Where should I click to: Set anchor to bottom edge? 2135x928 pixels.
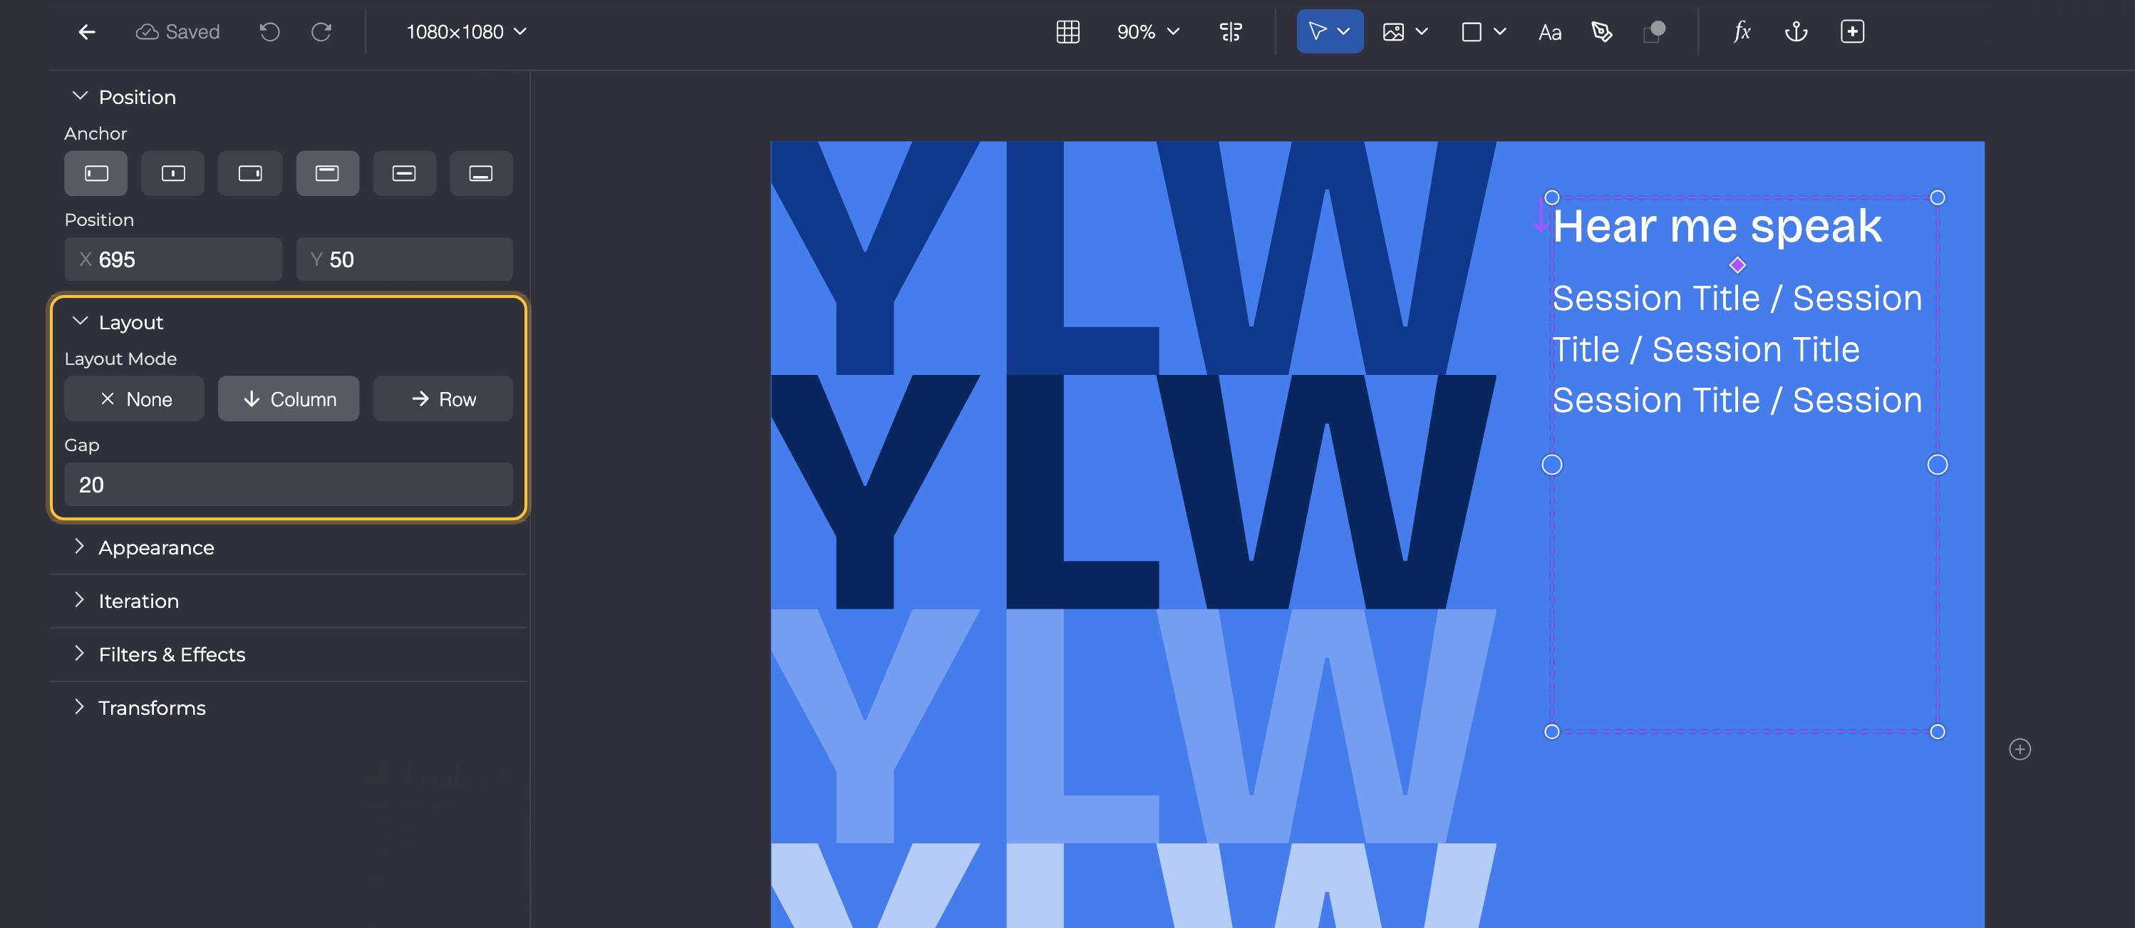point(482,173)
